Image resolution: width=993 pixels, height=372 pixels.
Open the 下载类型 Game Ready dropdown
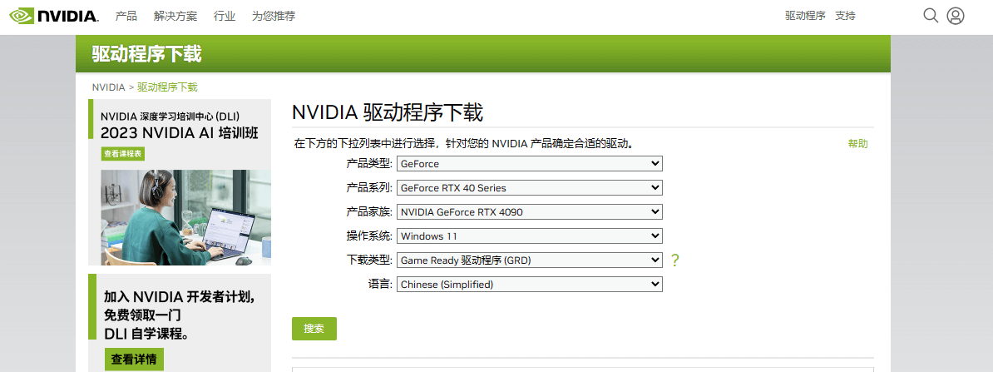(530, 260)
